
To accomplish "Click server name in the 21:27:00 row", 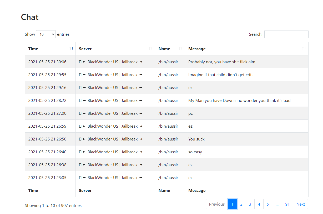I will (111, 113).
